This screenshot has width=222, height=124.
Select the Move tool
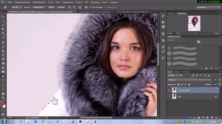click(3, 17)
